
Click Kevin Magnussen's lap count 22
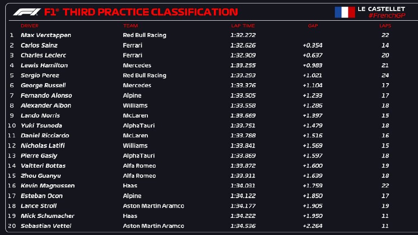point(385,186)
